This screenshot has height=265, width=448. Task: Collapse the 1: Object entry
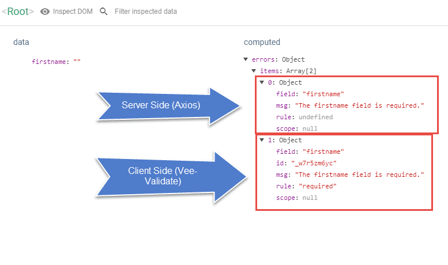[x=261, y=140]
